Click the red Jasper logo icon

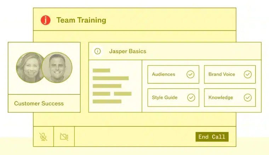[45, 20]
